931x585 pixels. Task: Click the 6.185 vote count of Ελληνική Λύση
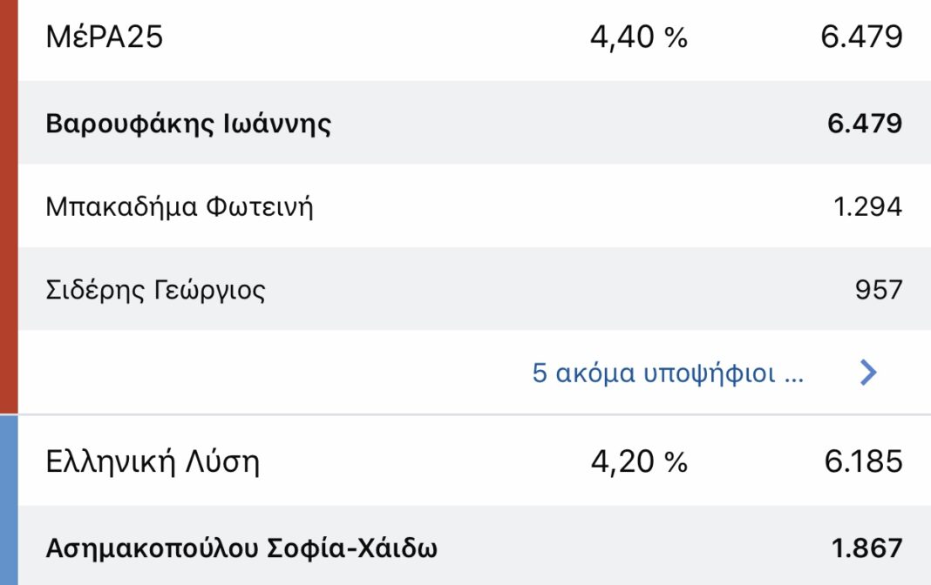coord(864,462)
